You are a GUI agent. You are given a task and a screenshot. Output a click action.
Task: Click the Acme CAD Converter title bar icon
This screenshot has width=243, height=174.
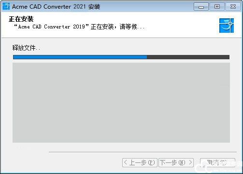coord(6,6)
